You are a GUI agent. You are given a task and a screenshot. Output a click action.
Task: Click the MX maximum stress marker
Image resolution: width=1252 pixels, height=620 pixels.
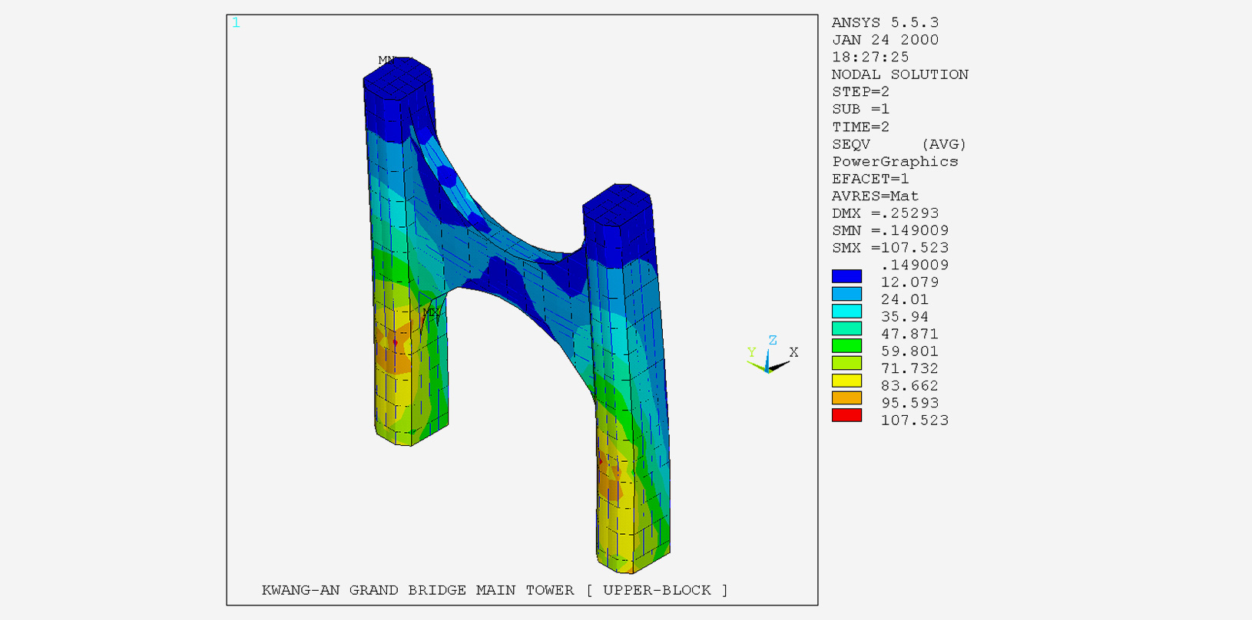(x=432, y=313)
